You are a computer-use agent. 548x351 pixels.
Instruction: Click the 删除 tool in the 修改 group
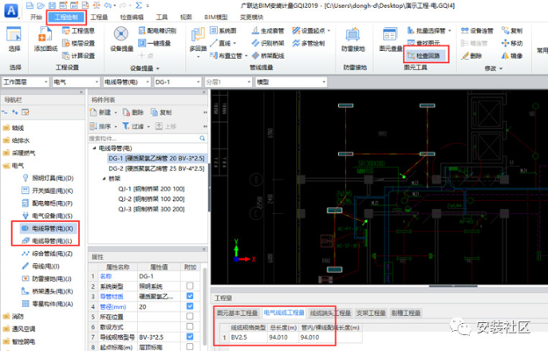click(x=472, y=55)
